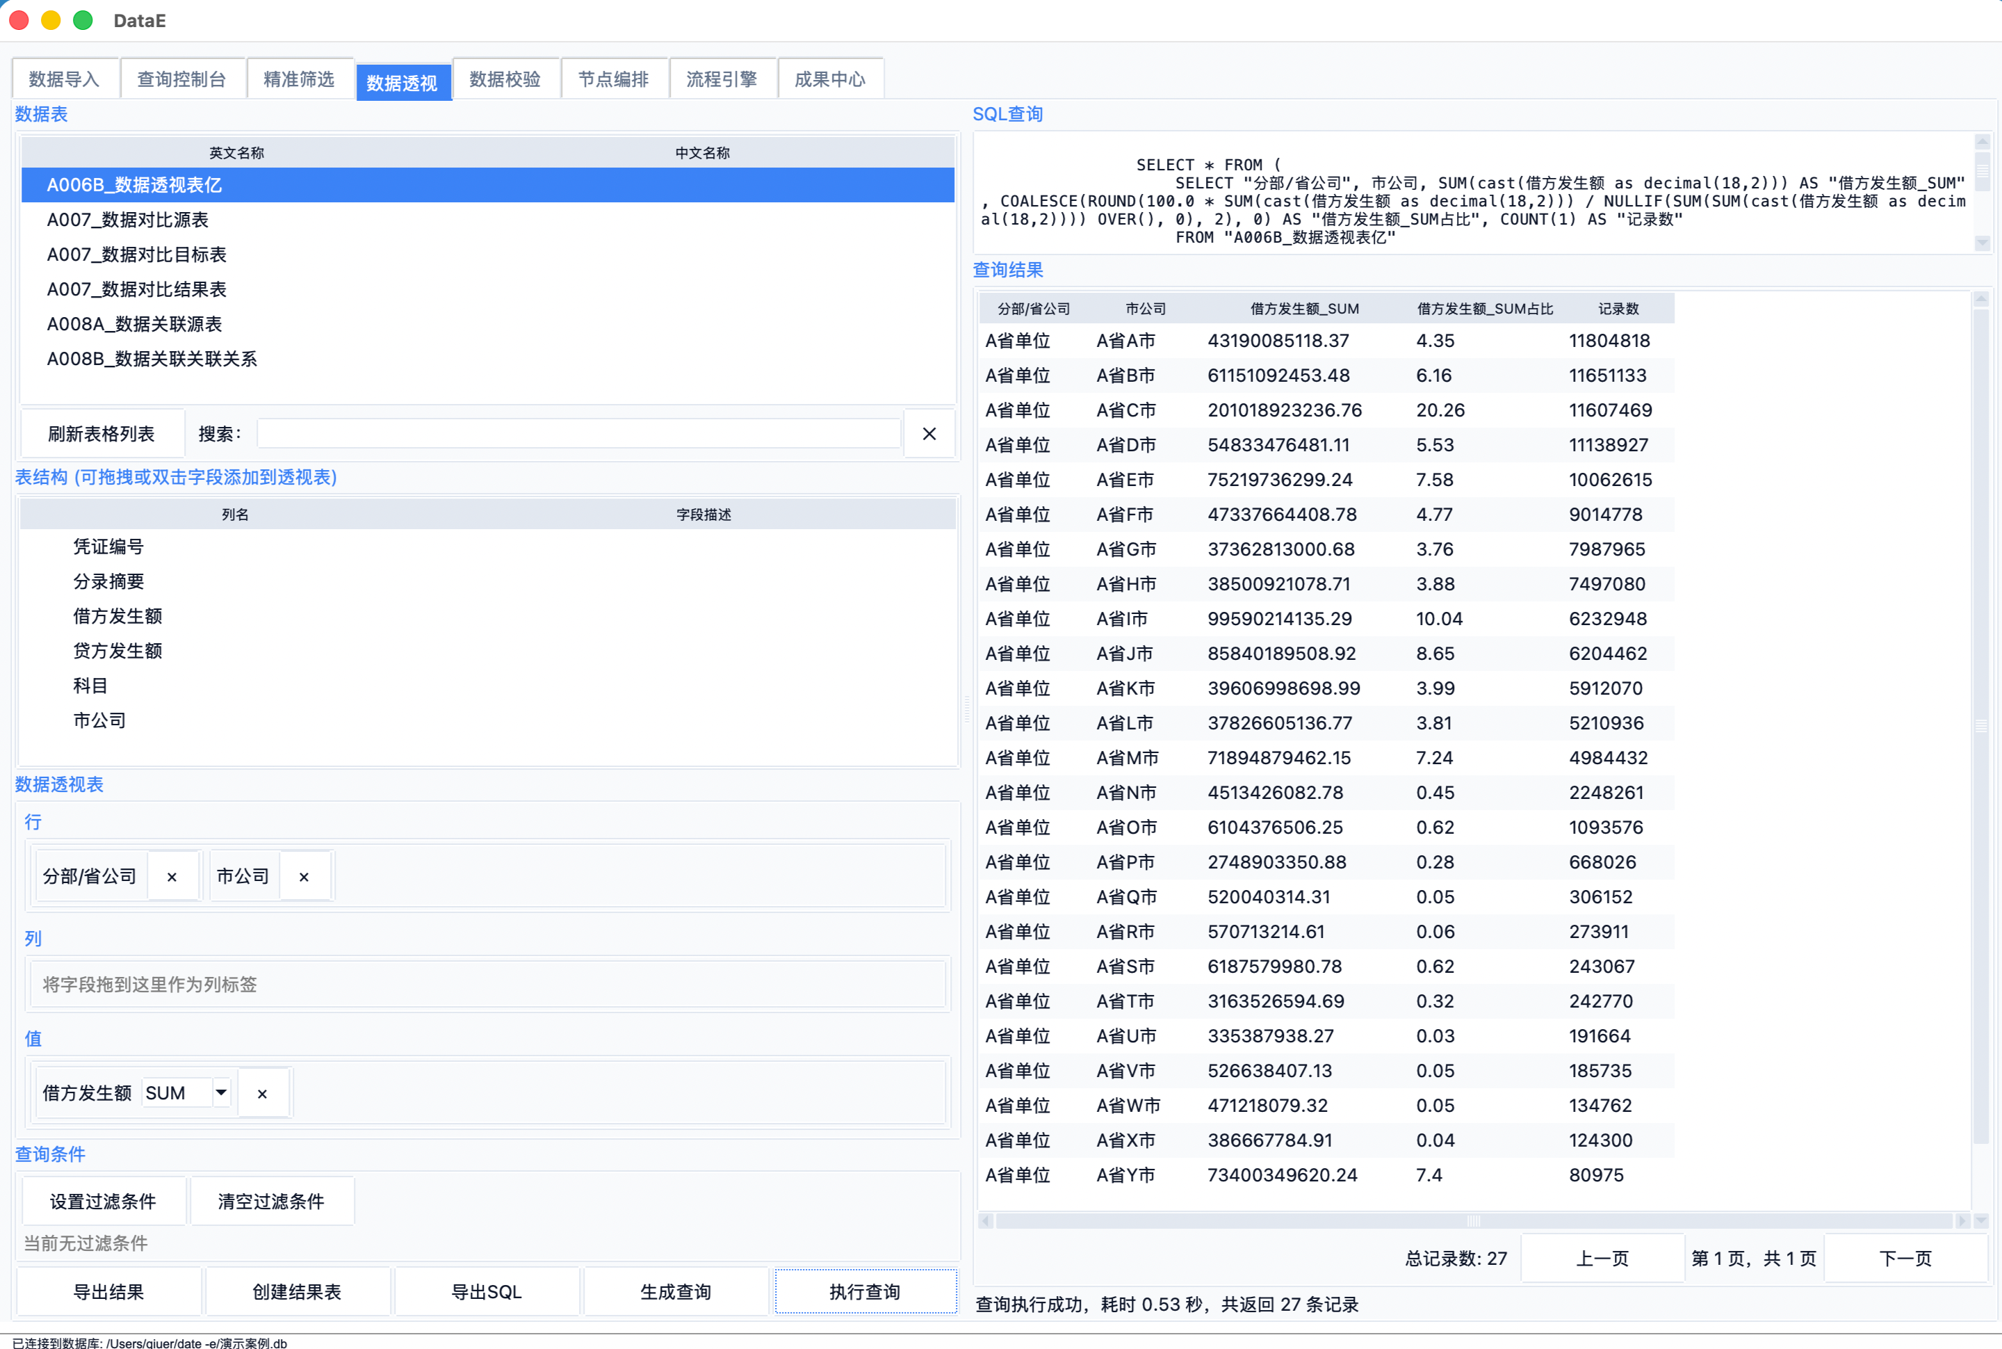Click 刷新表格列表 button
The image size is (2002, 1349).
101,434
